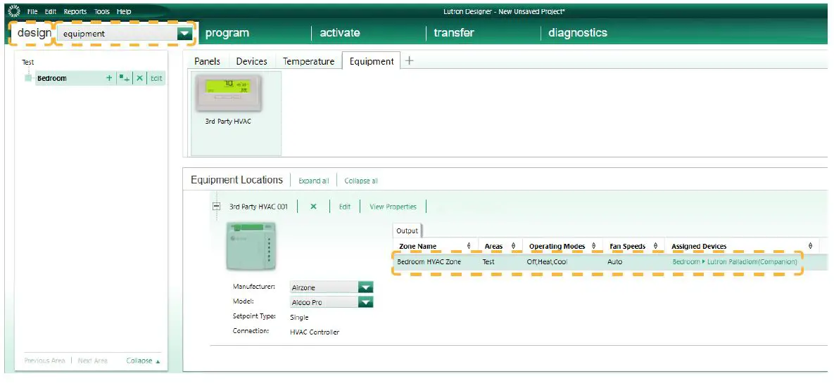
Task: Open the Temperature toolbox tab
Action: [308, 61]
